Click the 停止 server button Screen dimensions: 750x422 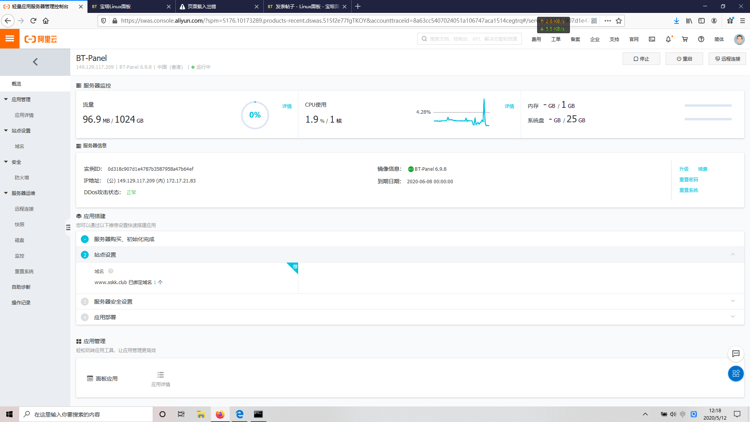641,59
